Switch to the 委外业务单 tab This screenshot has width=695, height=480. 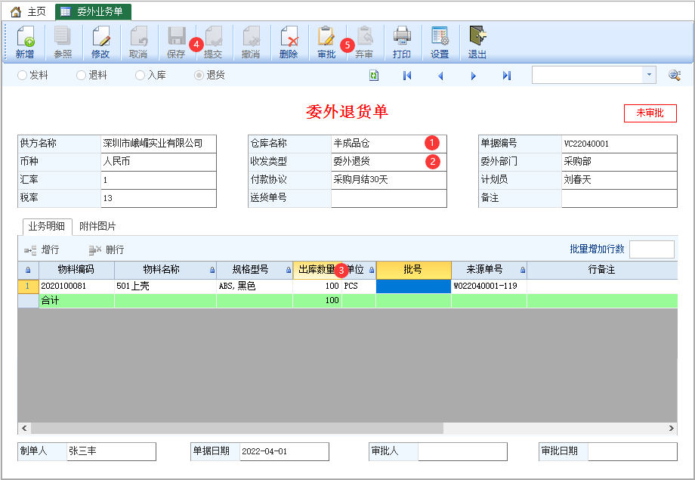93,12
